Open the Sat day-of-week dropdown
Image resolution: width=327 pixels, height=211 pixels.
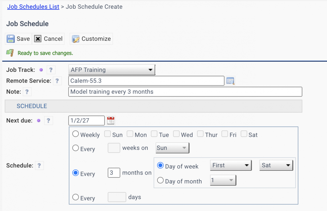pos(276,165)
